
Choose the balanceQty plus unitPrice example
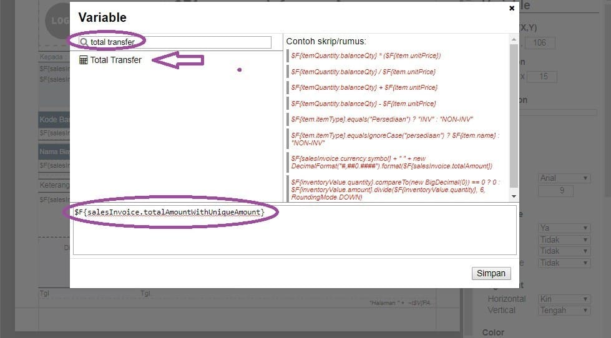[x=364, y=87]
